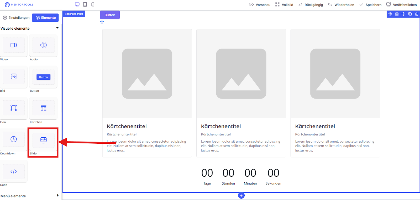
Task: Click first card image placeholder
Action: [147, 74]
